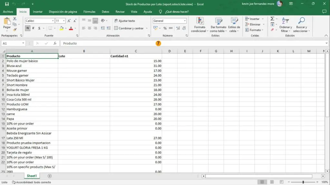Click the AutoSum sigma icon

pos(272,19)
